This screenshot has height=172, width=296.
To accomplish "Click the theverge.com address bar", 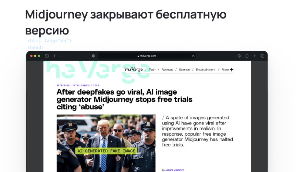I will 147,56.
